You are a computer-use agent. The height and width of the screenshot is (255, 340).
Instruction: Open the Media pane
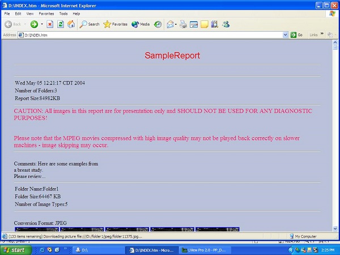tap(141, 24)
